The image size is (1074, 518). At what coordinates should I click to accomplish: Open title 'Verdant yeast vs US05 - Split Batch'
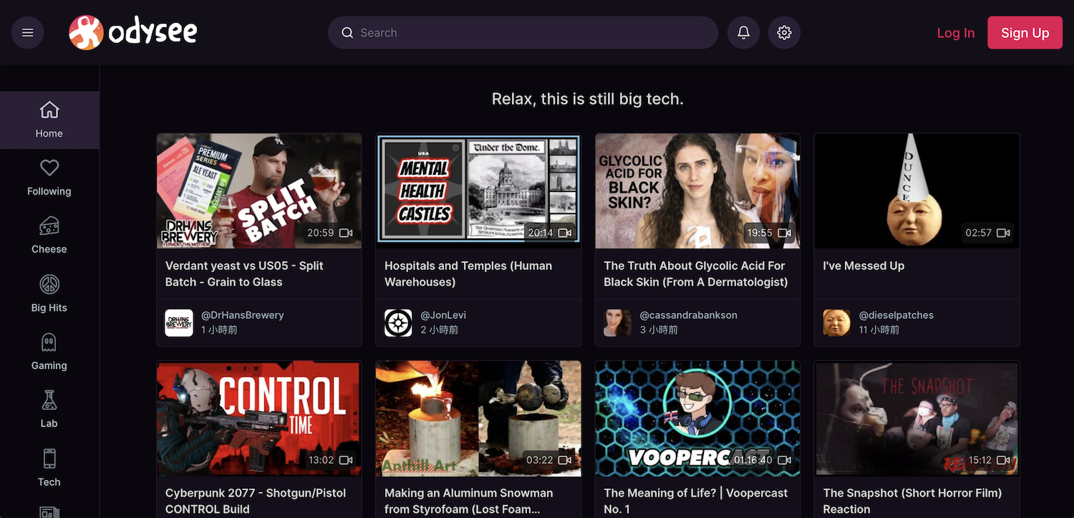pyautogui.click(x=244, y=274)
